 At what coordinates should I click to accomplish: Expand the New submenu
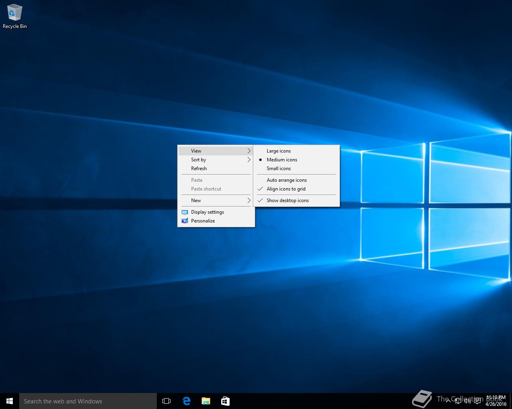(216, 201)
